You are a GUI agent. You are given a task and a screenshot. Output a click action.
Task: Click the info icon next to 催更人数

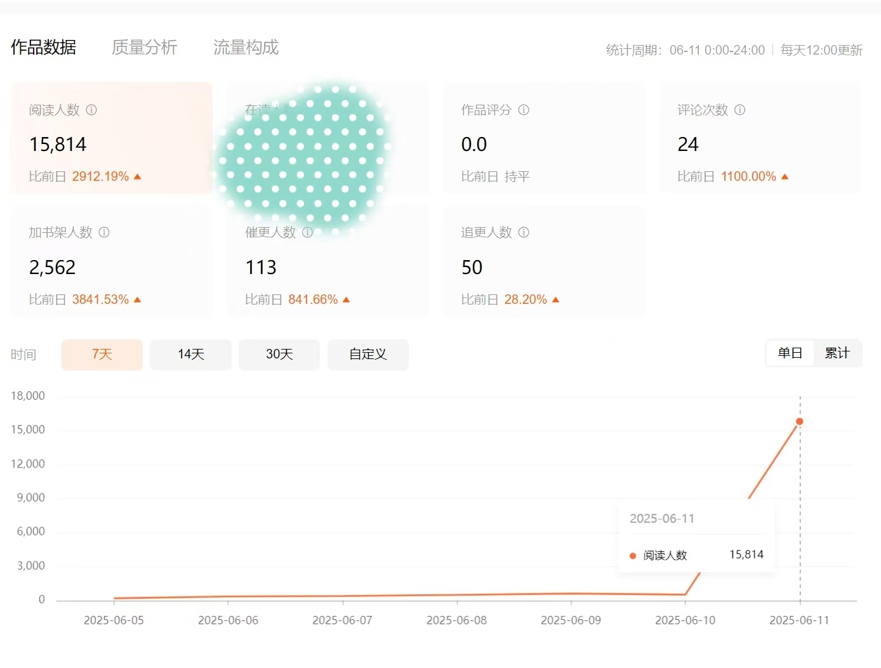307,232
